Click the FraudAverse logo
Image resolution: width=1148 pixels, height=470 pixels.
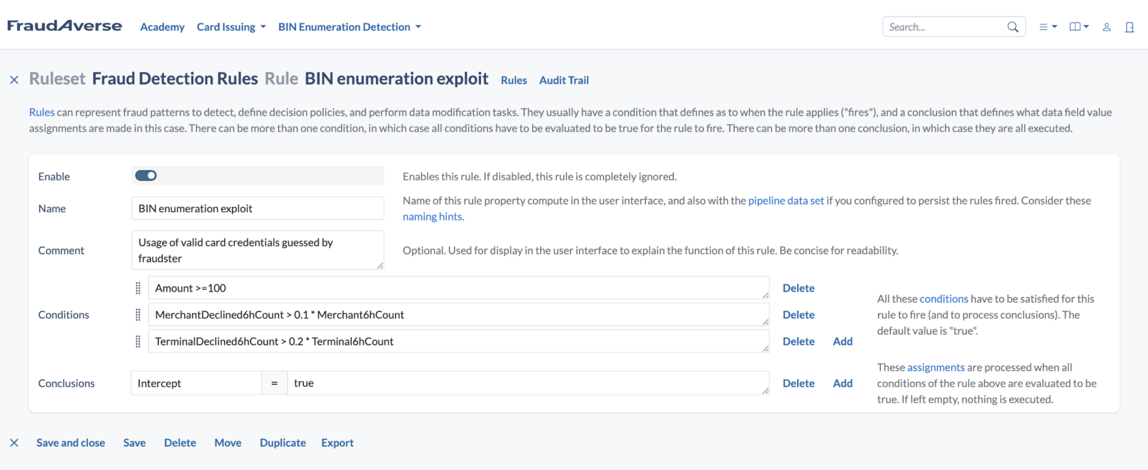click(x=65, y=26)
